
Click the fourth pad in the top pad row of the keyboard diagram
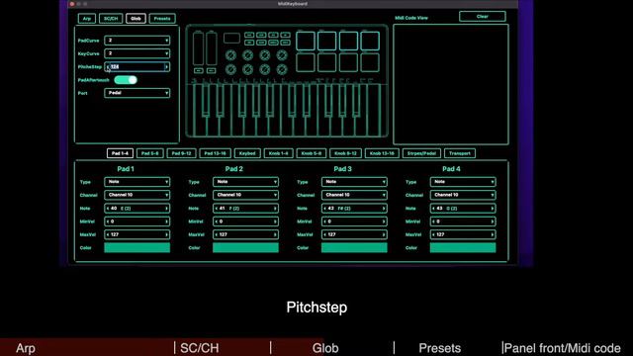(x=370, y=41)
